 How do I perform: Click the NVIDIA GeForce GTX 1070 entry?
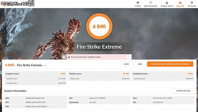(35, 102)
